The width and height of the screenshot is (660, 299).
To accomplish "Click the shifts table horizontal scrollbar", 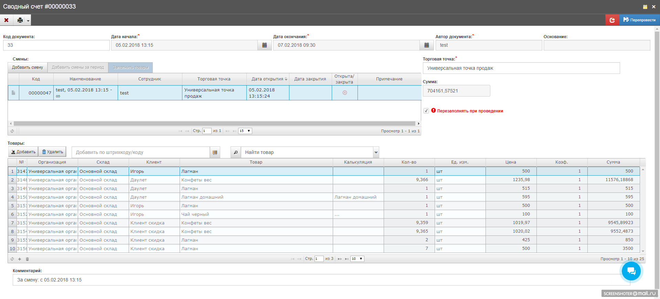I will (x=214, y=123).
